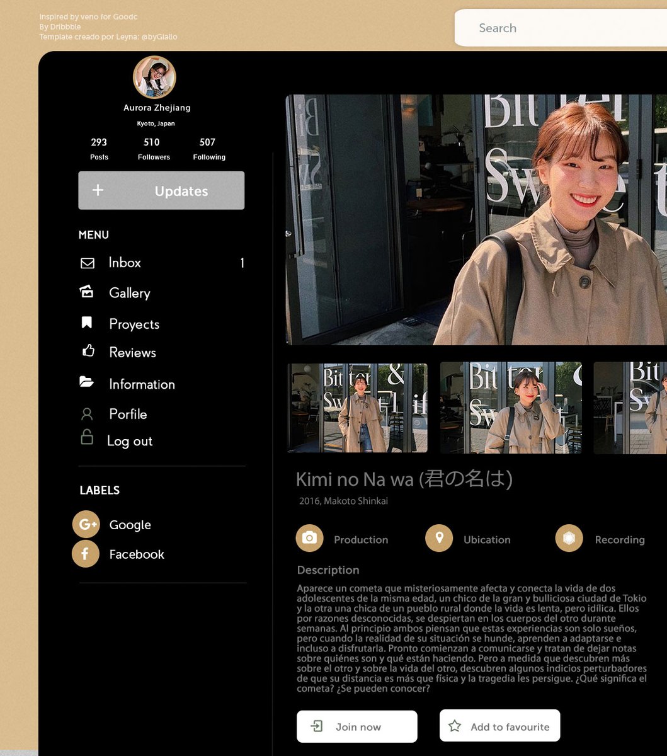667x756 pixels.
Task: Select the first full-body gallery thumbnail
Action: click(x=357, y=408)
